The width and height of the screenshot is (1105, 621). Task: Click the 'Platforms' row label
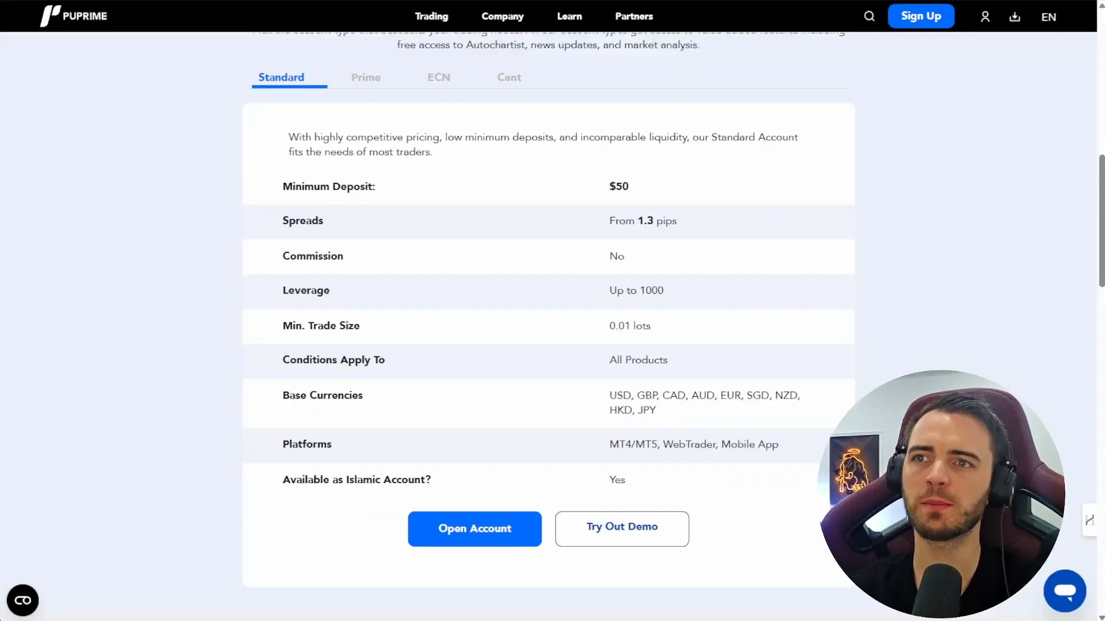(307, 444)
